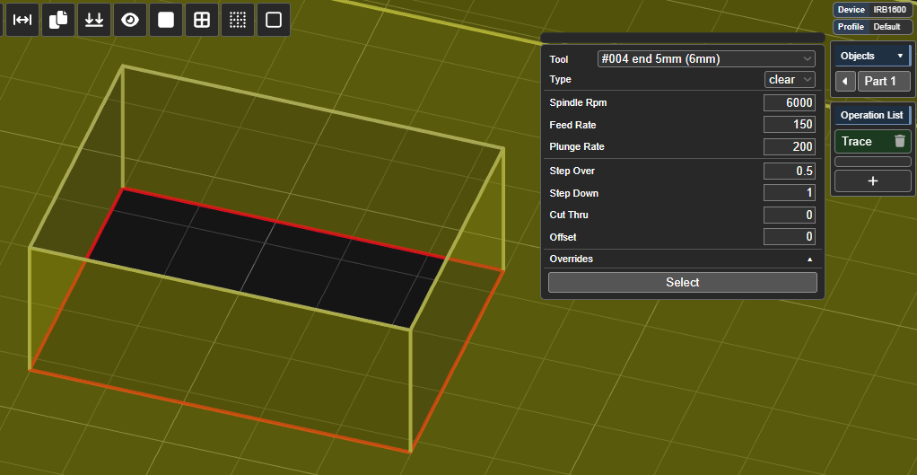Screen dimensions: 917x475
Task: Open the Tool dropdown showing #004 end 5mm
Action: [x=706, y=59]
